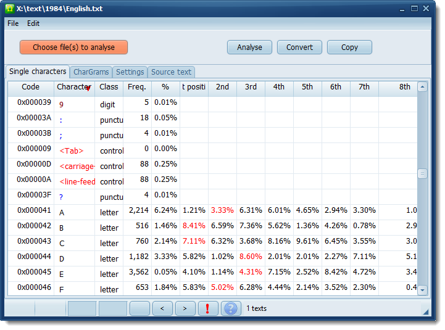Screen dimensions: 445x330
Task: Click the window resize grip corner
Action: (425, 312)
